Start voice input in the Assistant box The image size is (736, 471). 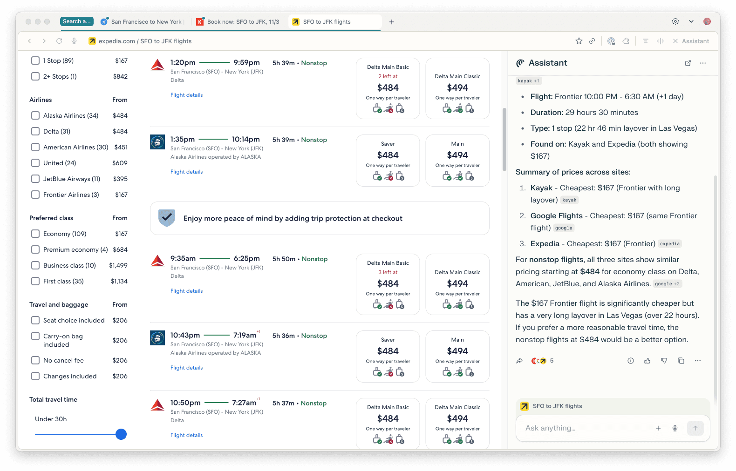coord(675,428)
